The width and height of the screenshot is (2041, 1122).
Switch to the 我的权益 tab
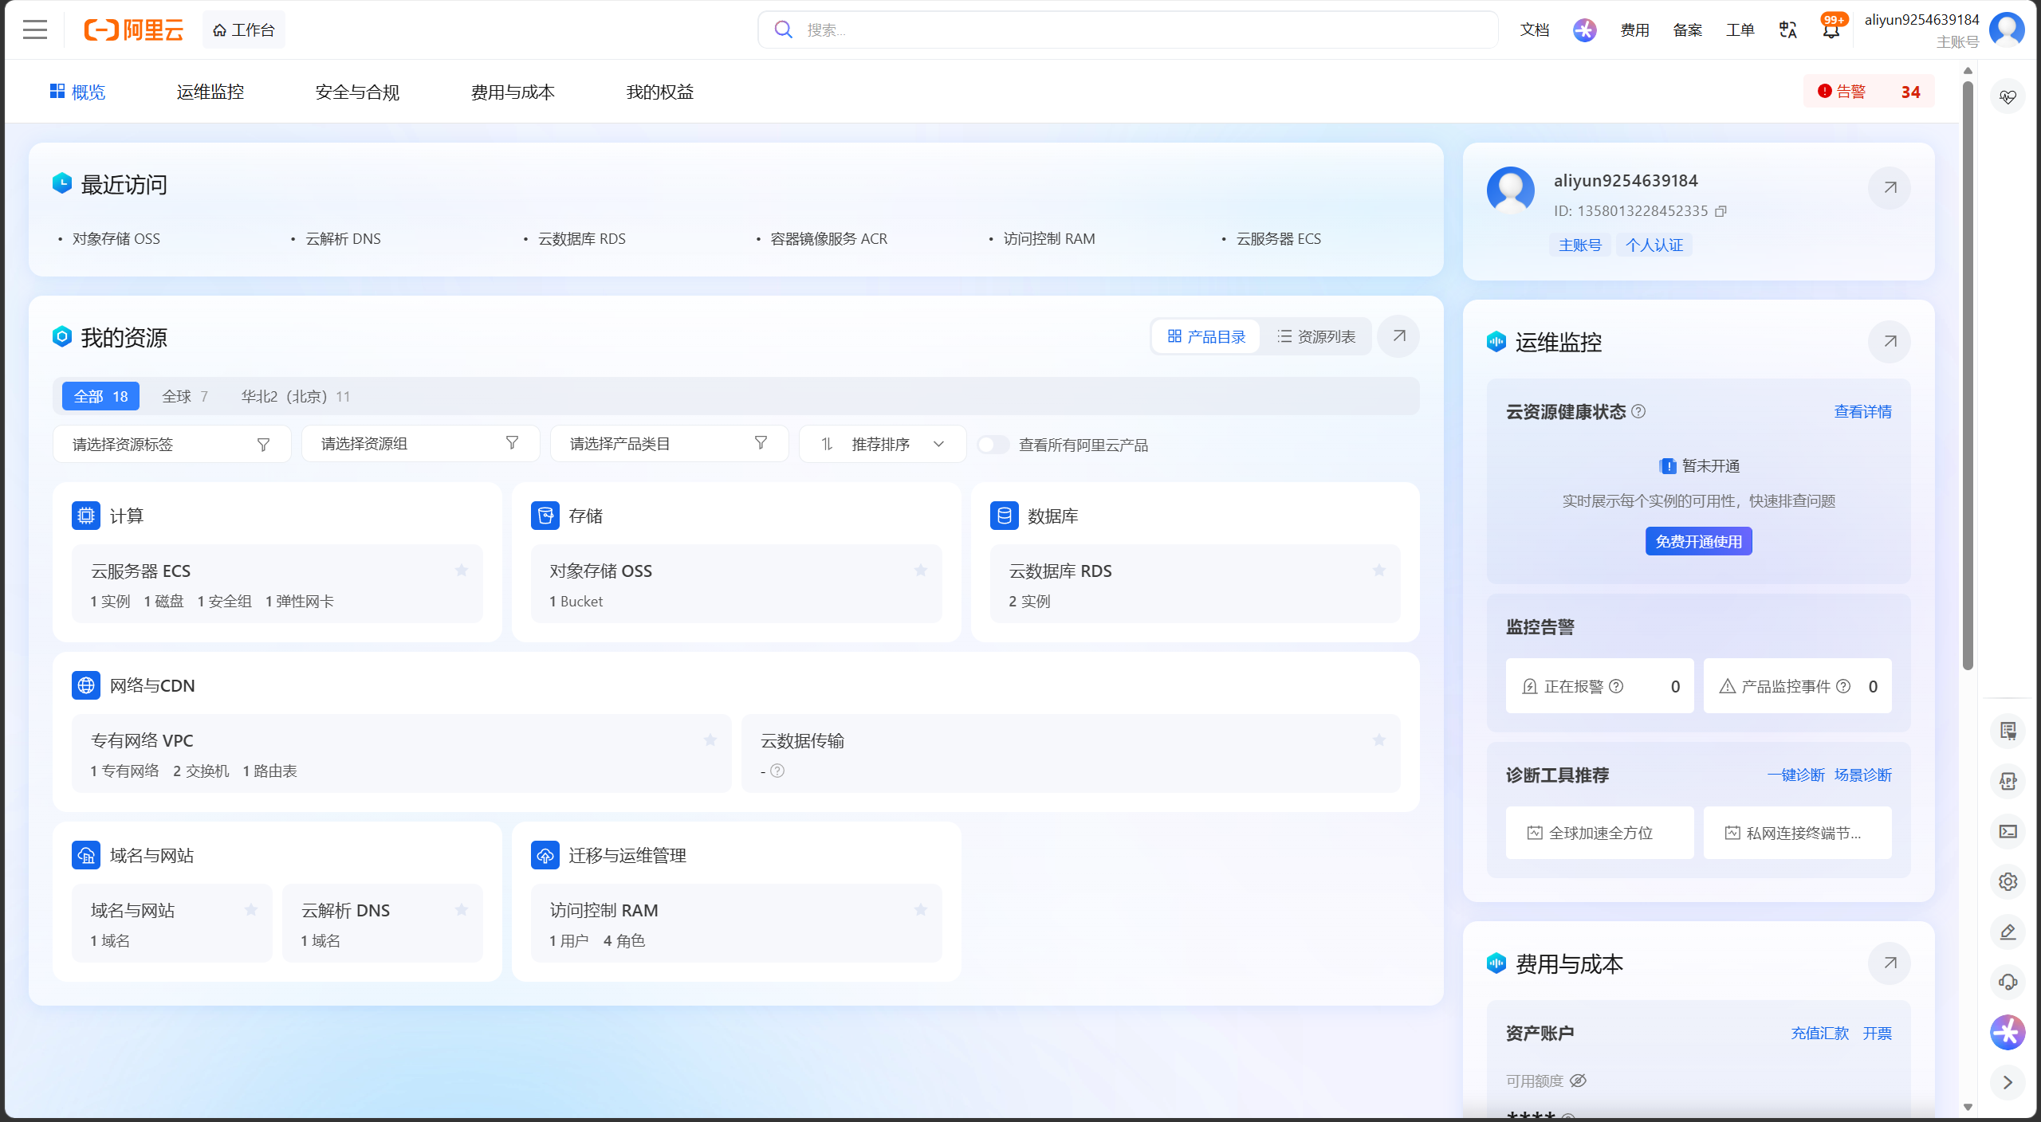click(x=660, y=92)
